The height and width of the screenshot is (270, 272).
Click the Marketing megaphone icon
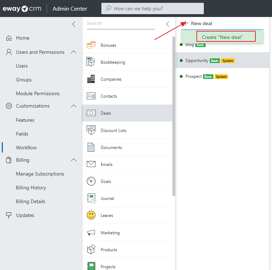point(91,232)
